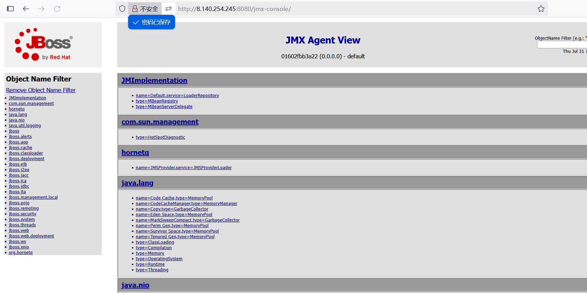587x293 pixels.
Task: Open jboss.jdbc in the sidebar
Action: tap(19, 186)
